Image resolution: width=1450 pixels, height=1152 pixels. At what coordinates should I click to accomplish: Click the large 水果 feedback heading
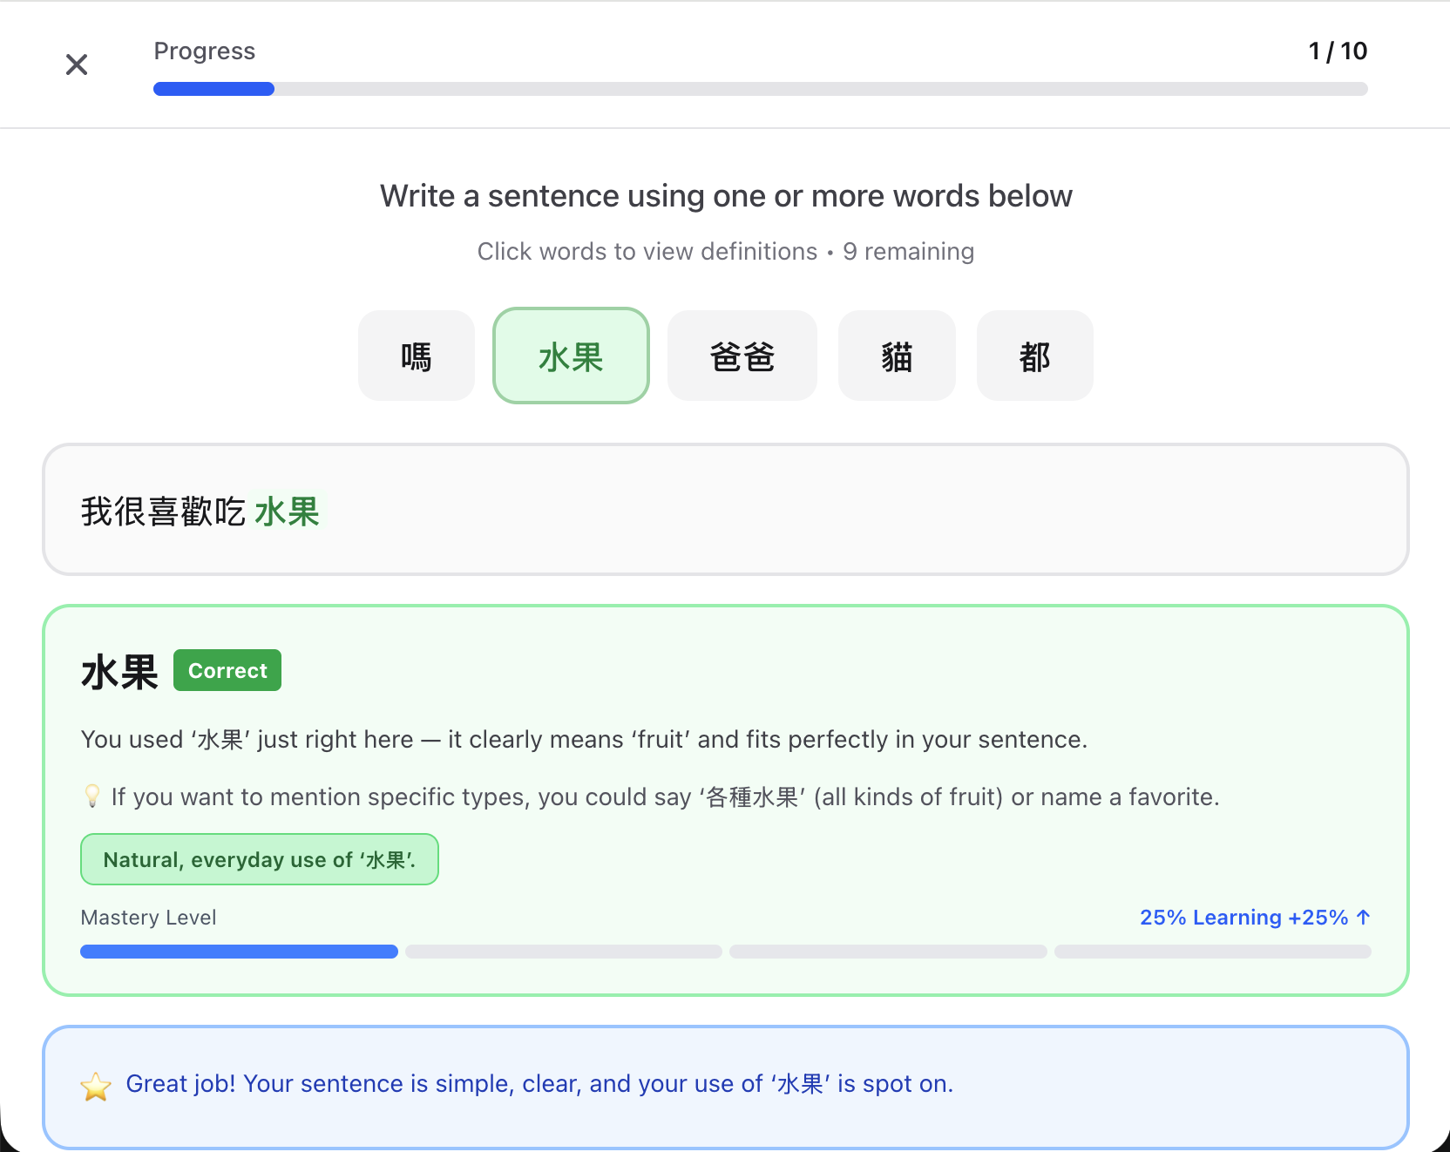tap(119, 672)
